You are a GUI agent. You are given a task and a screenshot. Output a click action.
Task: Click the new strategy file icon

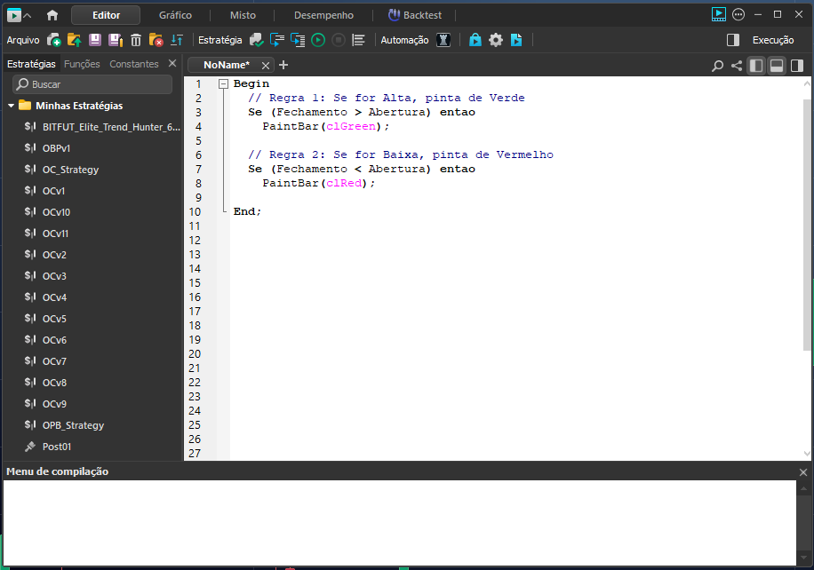[x=54, y=40]
